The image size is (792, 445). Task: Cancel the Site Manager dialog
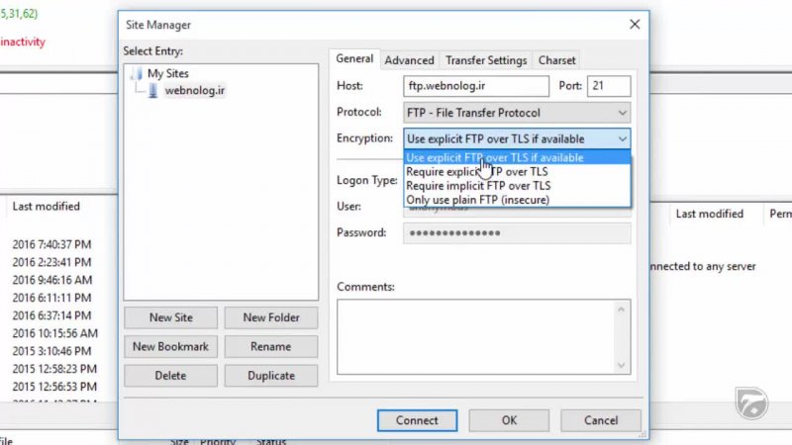(x=601, y=420)
